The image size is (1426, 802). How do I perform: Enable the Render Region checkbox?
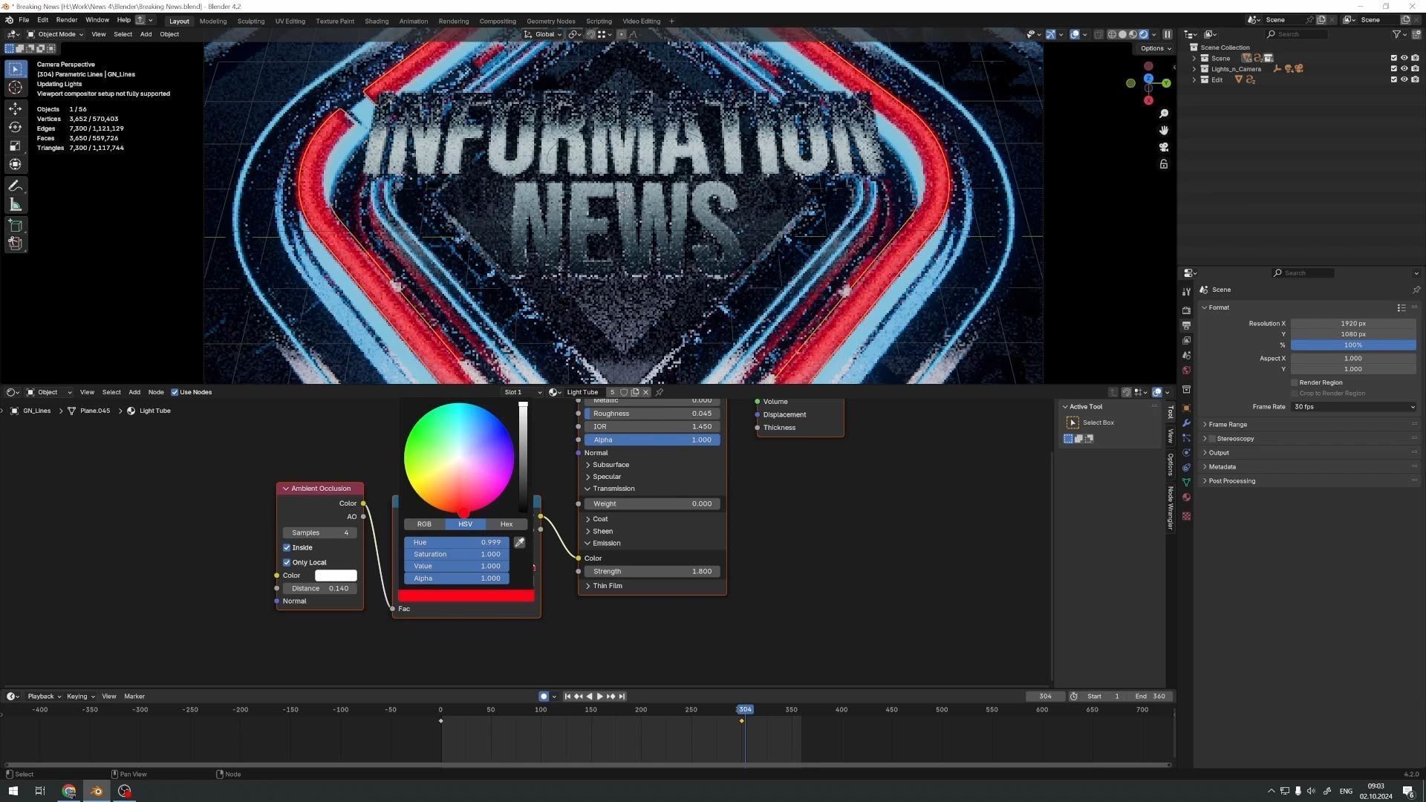[x=1295, y=382]
